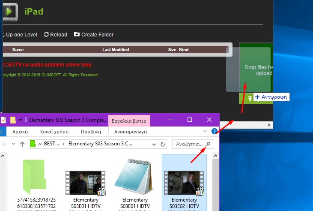The width and height of the screenshot is (313, 211).
Task: Open the Προβολή ribbon tab
Action: click(x=91, y=132)
